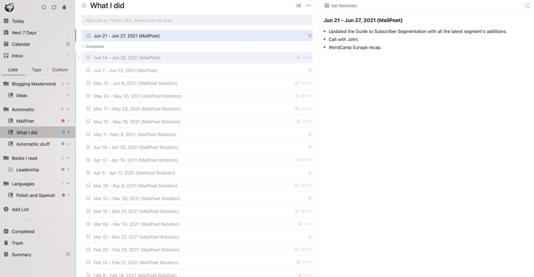This screenshot has height=277, width=534.
Task: Uncheck the May 10 - May 16, 2021 task
Action: 88,121
